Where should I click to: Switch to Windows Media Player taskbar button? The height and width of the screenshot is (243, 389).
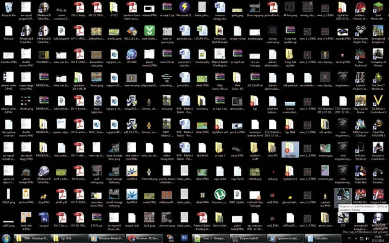tap(107, 238)
